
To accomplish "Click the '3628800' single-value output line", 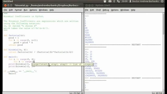I will pyautogui.click(x=89, y=42).
